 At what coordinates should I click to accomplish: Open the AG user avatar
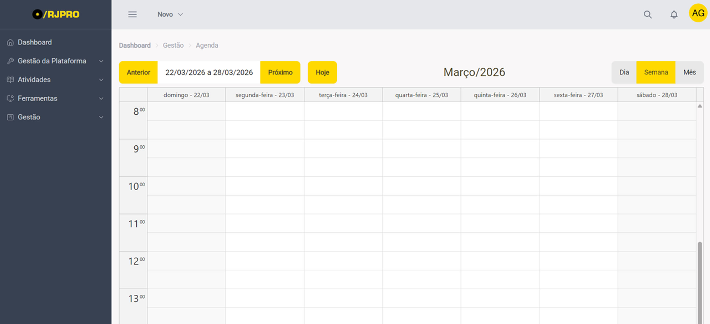698,13
